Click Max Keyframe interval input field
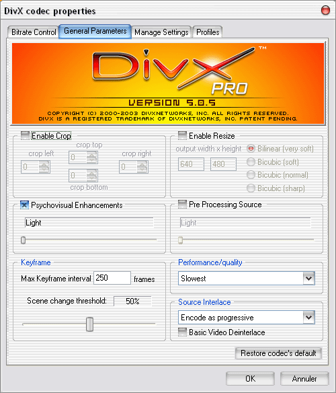Image resolution: width=336 pixels, height=393 pixels. [112, 278]
